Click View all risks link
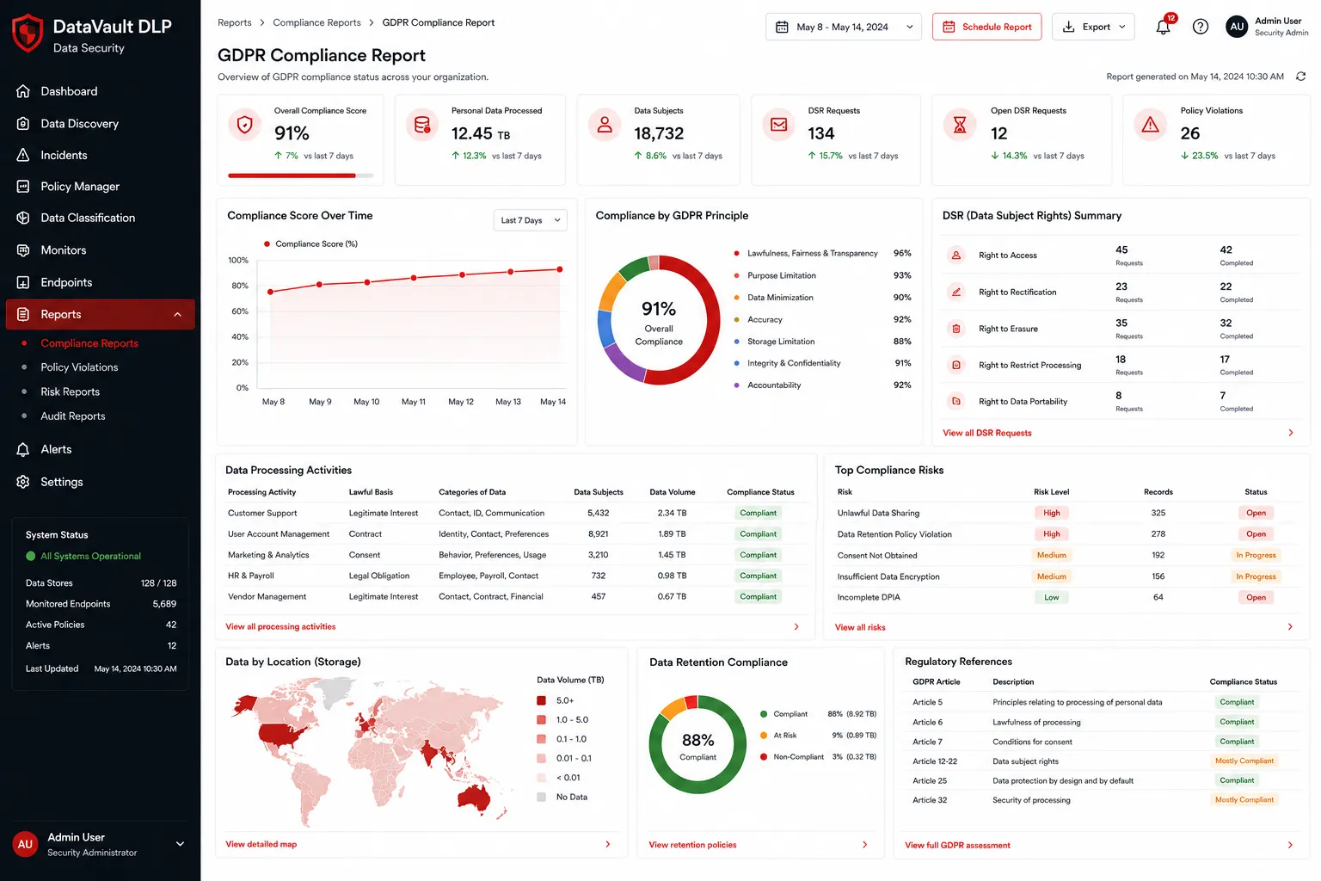Viewport: 1321px width, 881px height. (x=860, y=627)
